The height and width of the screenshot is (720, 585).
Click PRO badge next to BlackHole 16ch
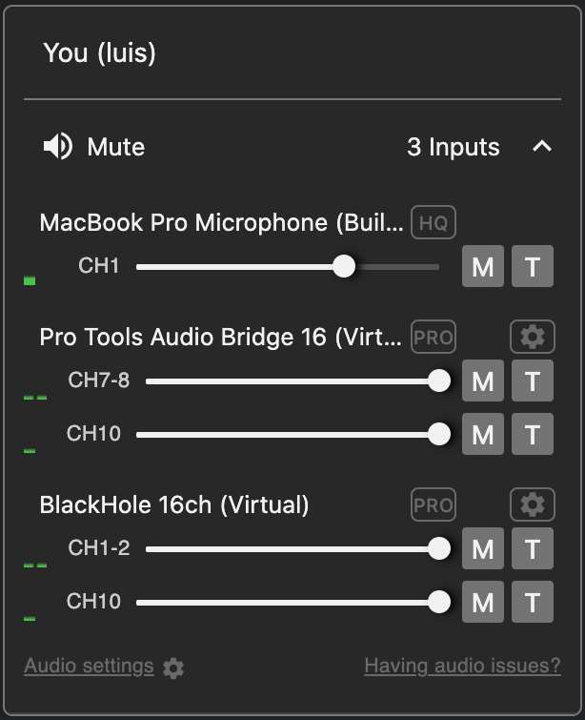(x=434, y=504)
